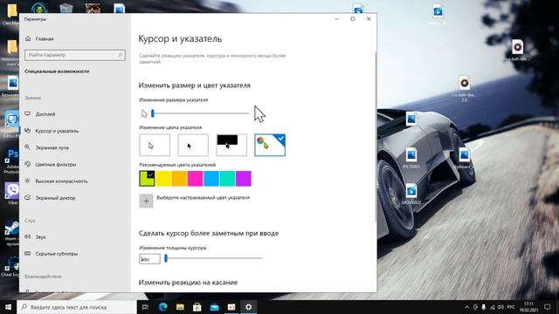This screenshot has width=559, height=314.
Task: Click the cursor thickness slider handle
Action: point(166,258)
